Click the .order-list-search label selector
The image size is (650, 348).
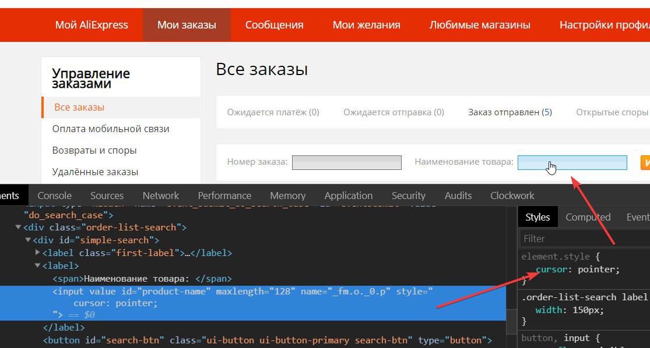pyautogui.click(x=585, y=297)
